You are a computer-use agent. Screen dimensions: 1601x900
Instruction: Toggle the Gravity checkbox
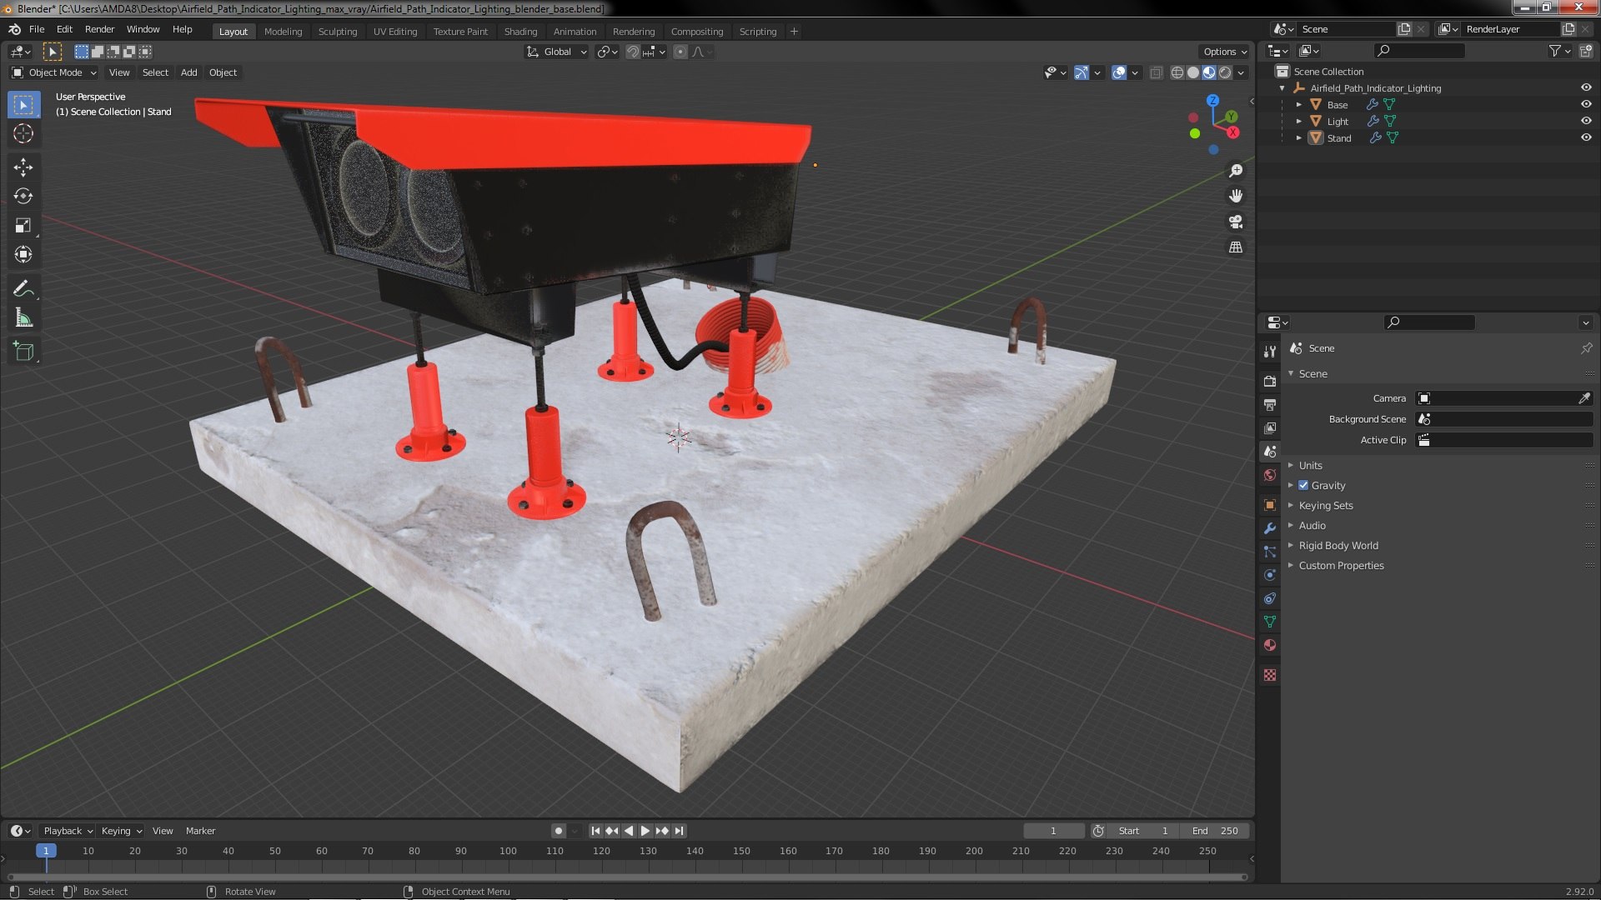1303,485
